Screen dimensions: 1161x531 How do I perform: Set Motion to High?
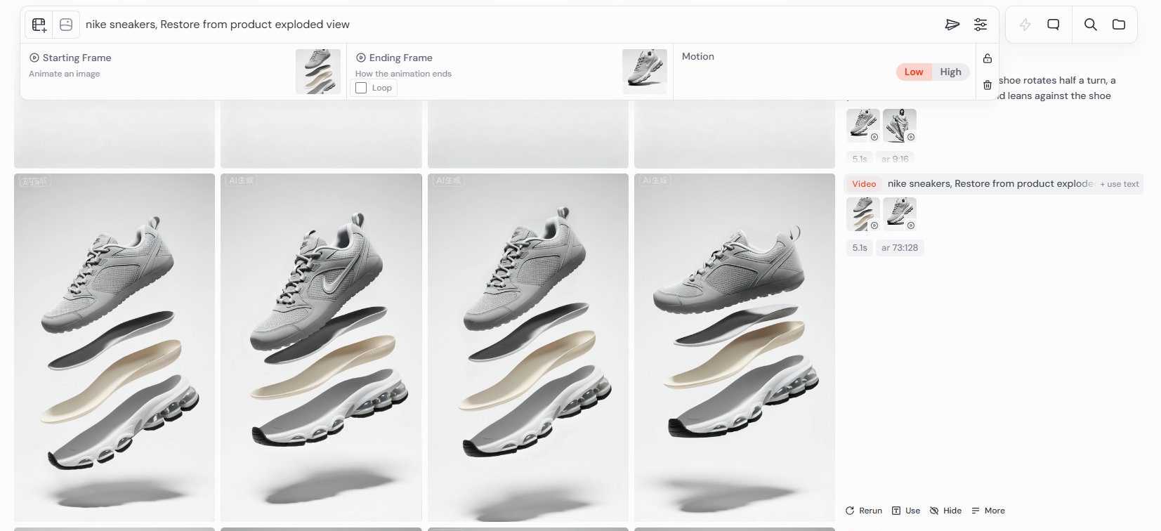(x=950, y=72)
